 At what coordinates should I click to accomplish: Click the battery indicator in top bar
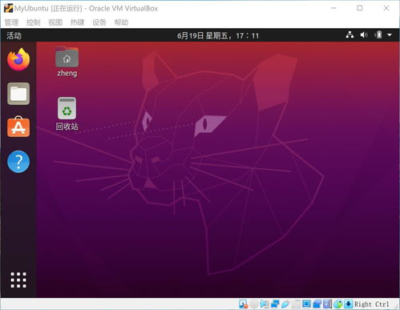[378, 35]
